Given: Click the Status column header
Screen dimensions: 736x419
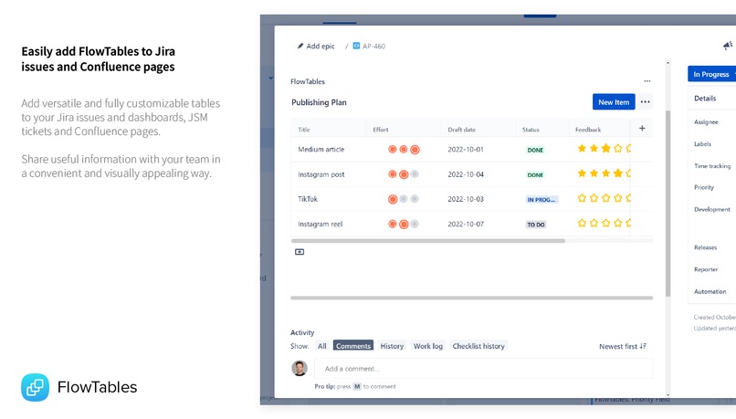Looking at the screenshot, I should coord(531,130).
